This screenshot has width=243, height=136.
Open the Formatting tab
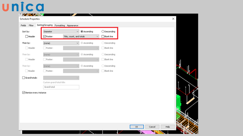click(60, 25)
